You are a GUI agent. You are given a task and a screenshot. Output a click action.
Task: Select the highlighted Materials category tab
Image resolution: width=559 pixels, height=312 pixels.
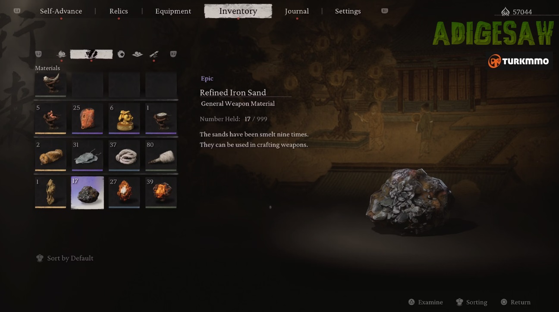coord(91,54)
